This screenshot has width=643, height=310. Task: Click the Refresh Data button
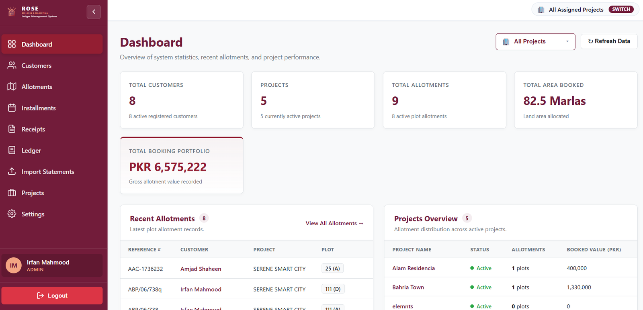(x=609, y=41)
